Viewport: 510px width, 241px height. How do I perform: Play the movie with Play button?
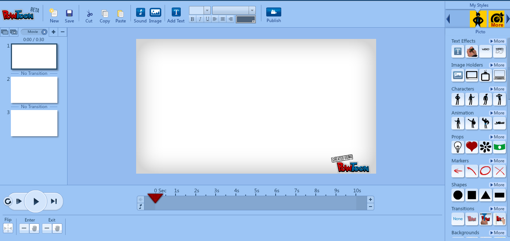coord(36,202)
